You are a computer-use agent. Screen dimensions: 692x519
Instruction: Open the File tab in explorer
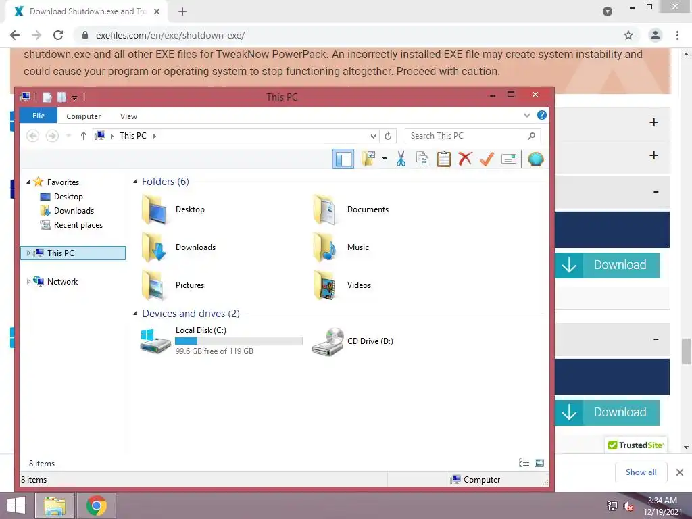39,116
